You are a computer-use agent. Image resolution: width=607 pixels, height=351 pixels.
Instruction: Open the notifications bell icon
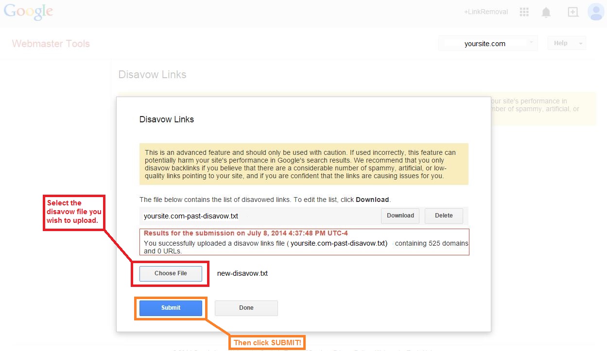tap(546, 13)
